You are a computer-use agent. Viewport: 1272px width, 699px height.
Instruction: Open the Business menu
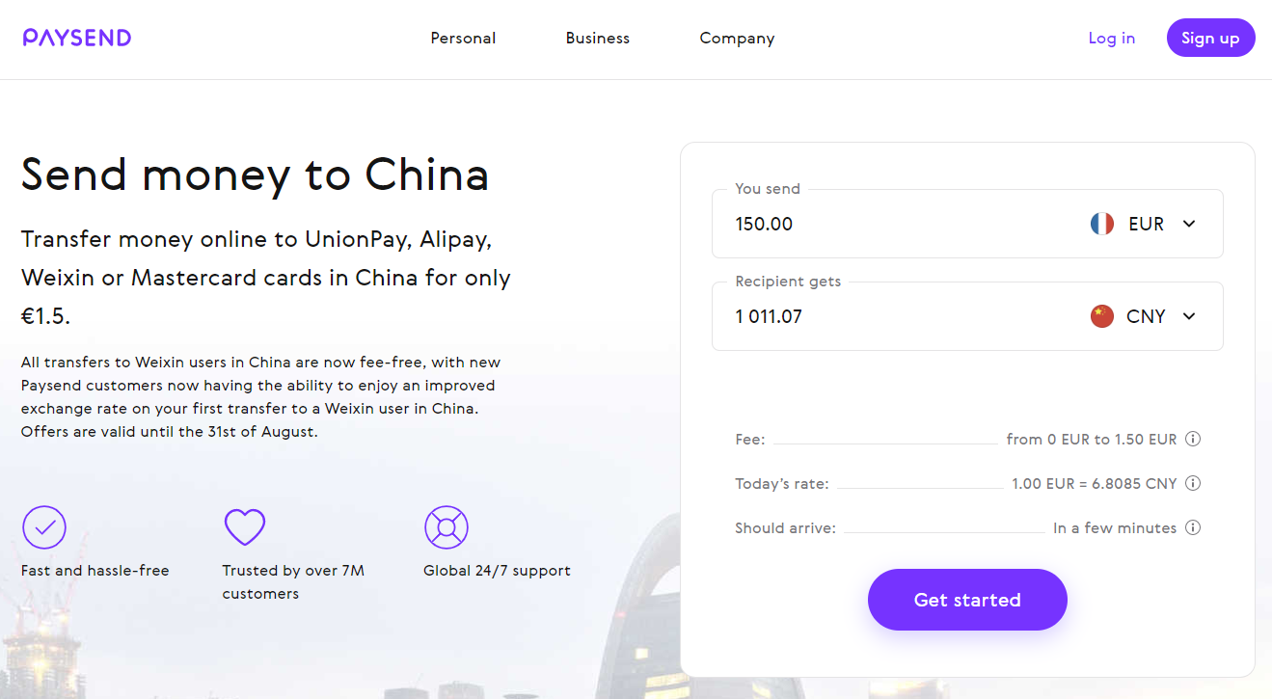[x=598, y=39]
